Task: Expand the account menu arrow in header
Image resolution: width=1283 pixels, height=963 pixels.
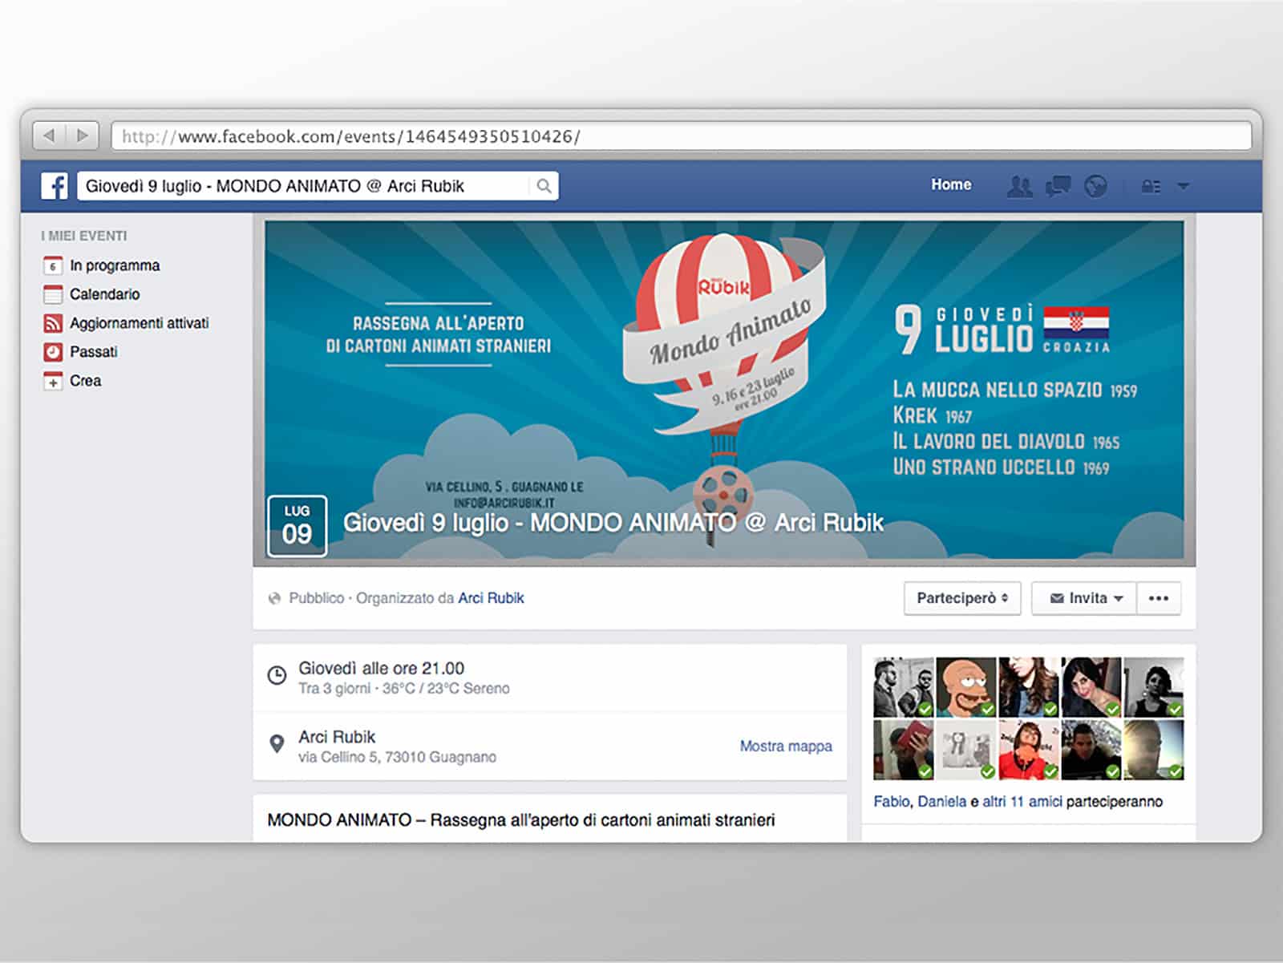Action: [x=1183, y=186]
